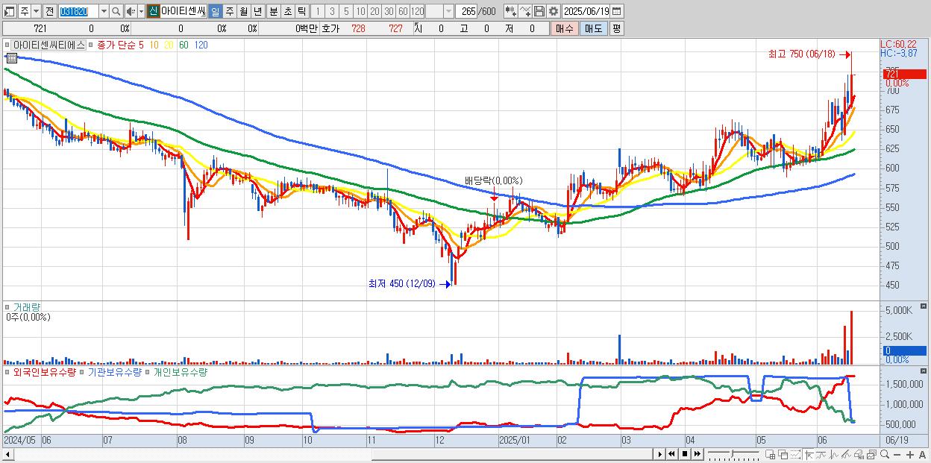Viewport: 931px width, 463px height.
Task: Click the 전 button beside stock code
Action: pos(49,11)
